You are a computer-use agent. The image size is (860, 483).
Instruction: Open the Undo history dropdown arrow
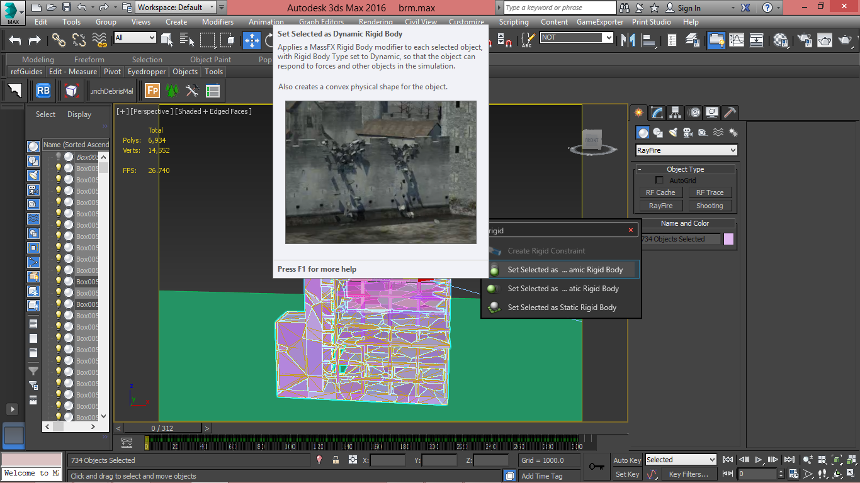92,8
